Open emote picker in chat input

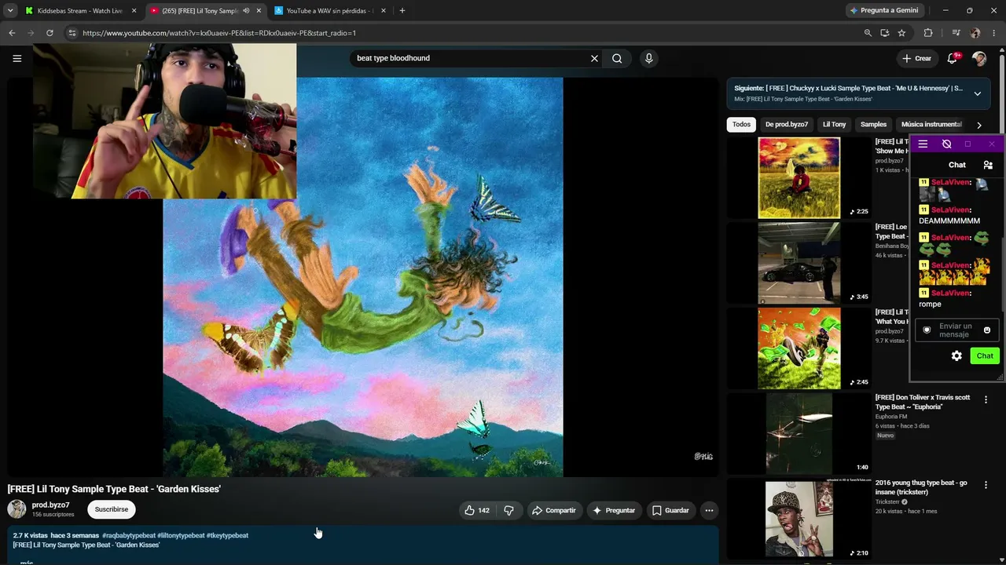point(987,330)
